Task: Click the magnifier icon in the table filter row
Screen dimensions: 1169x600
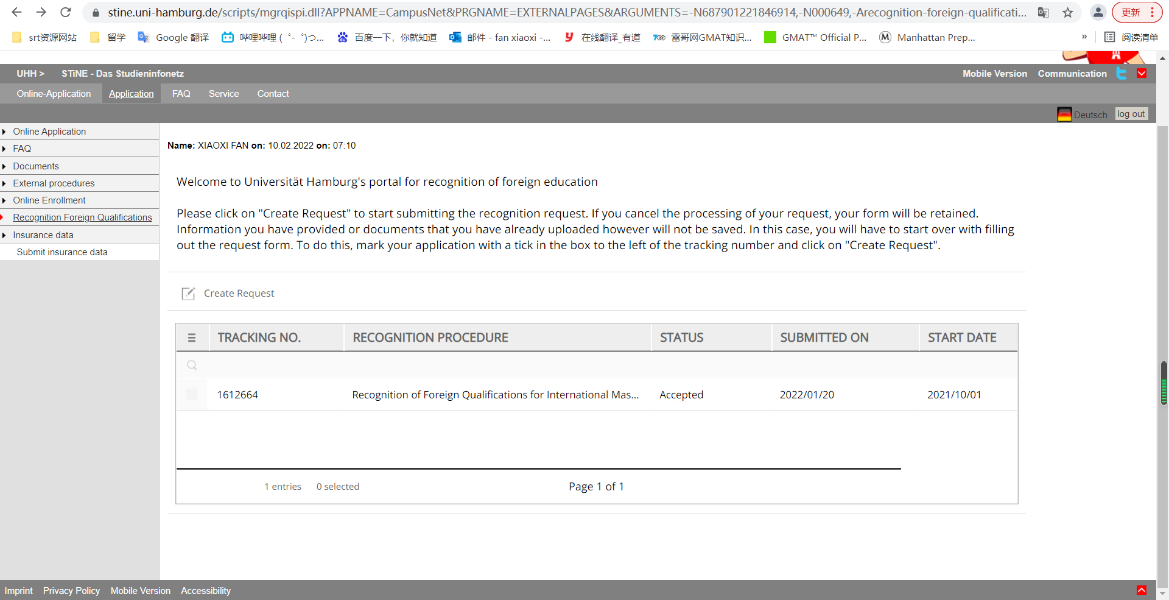Action: (x=192, y=365)
